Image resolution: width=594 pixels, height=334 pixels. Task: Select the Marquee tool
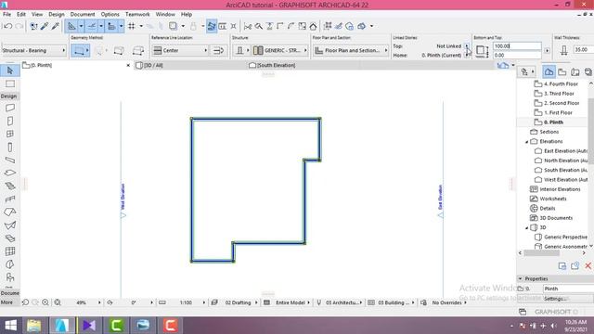coord(10,83)
